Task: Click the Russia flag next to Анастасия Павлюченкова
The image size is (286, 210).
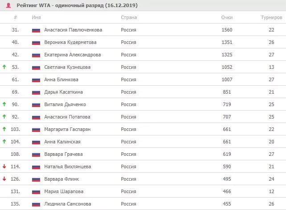Action: (x=36, y=30)
